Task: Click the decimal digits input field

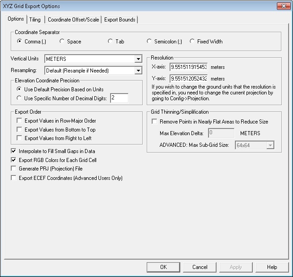Action: [x=119, y=98]
